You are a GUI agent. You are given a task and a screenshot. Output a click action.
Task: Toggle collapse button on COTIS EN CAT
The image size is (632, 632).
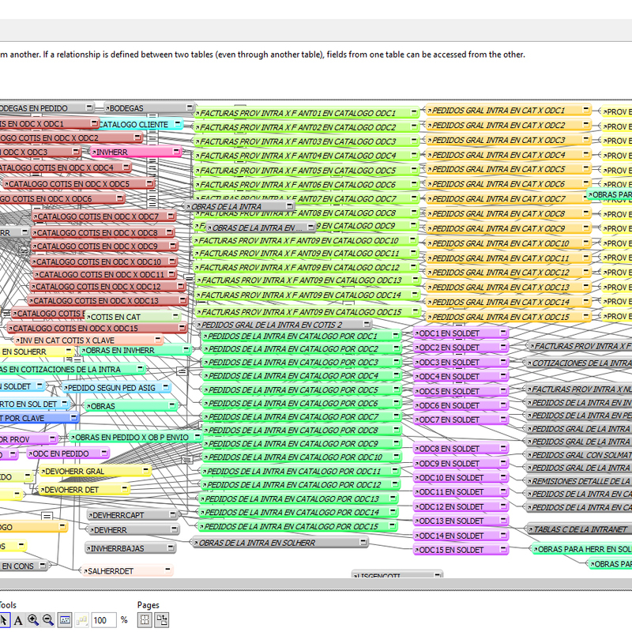[174, 317]
